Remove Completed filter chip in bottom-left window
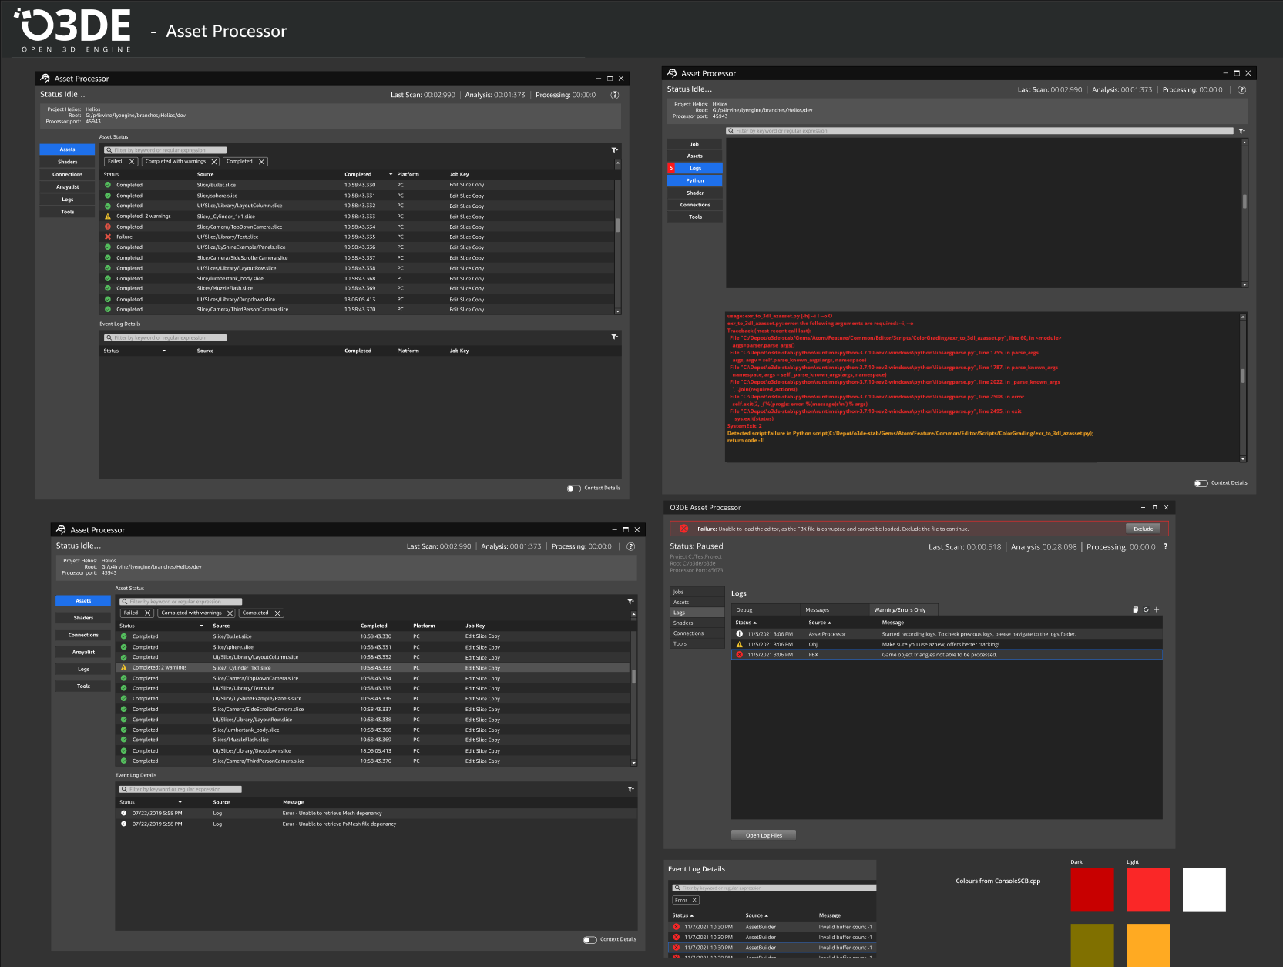1283x967 pixels. click(x=277, y=613)
